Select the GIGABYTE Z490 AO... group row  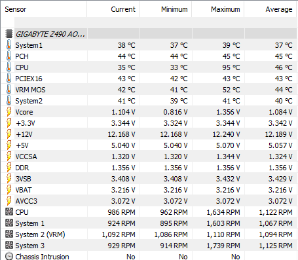[x=149, y=33]
